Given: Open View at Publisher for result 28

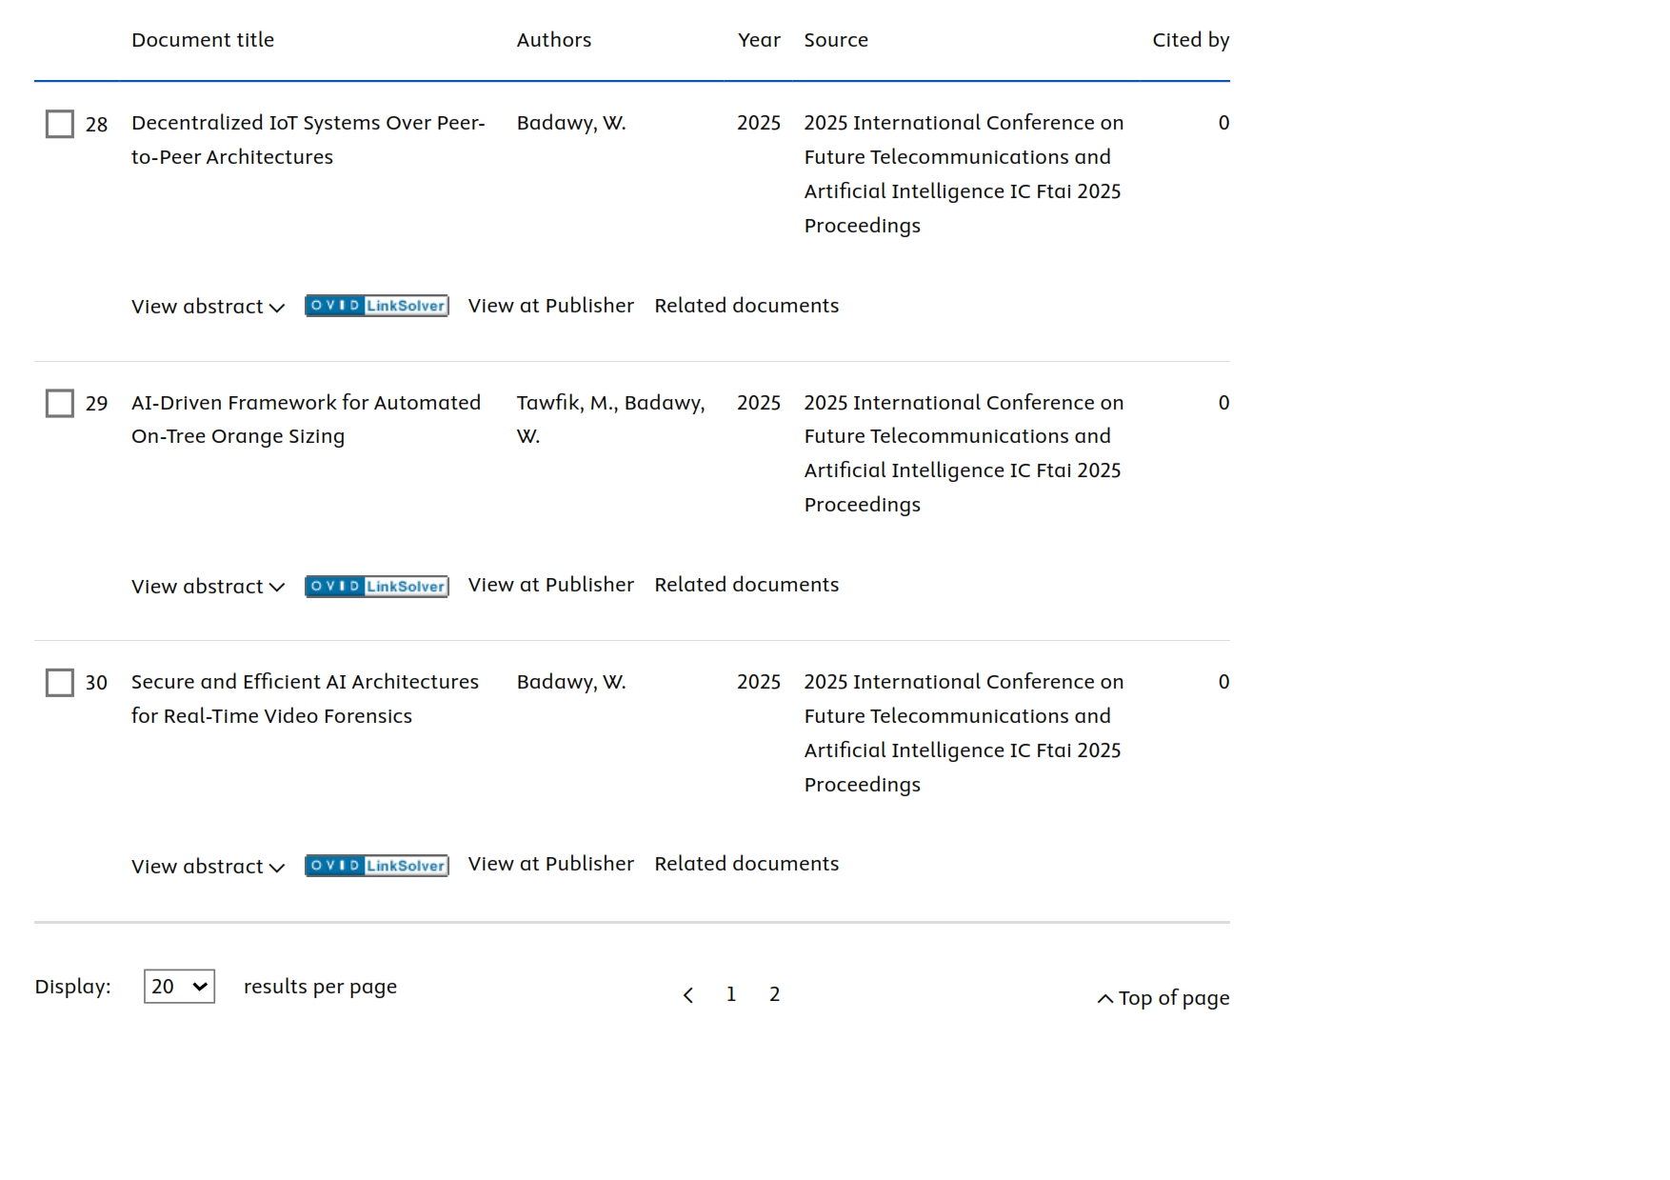Looking at the screenshot, I should (550, 306).
